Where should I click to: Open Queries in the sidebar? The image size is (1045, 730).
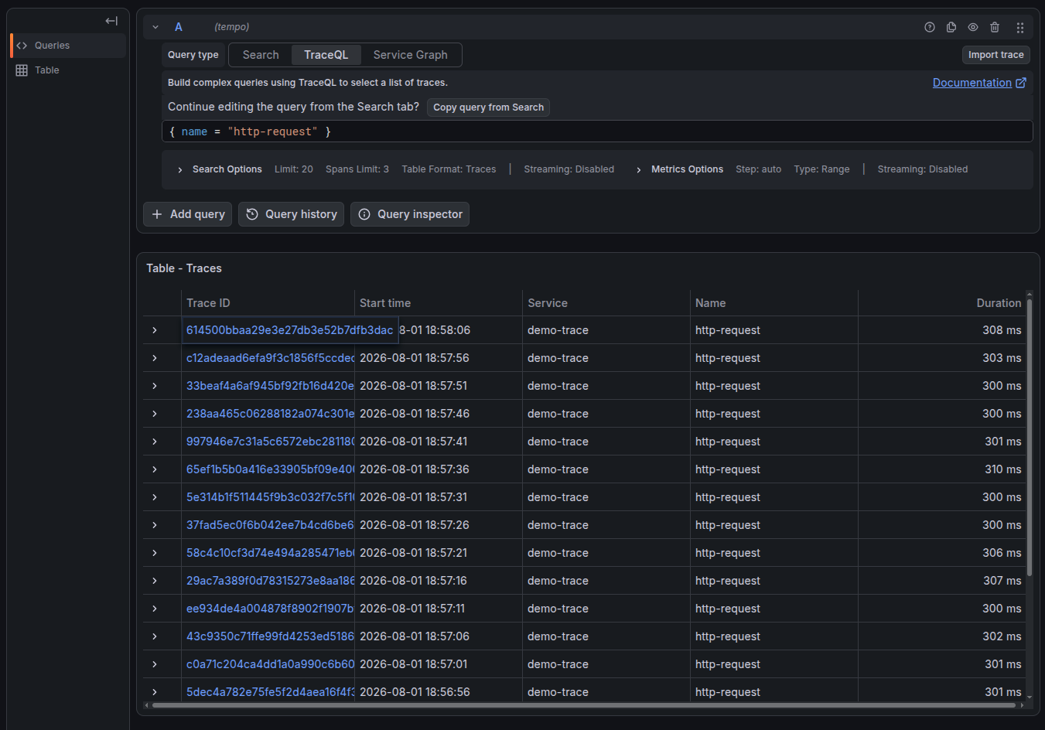tap(68, 46)
